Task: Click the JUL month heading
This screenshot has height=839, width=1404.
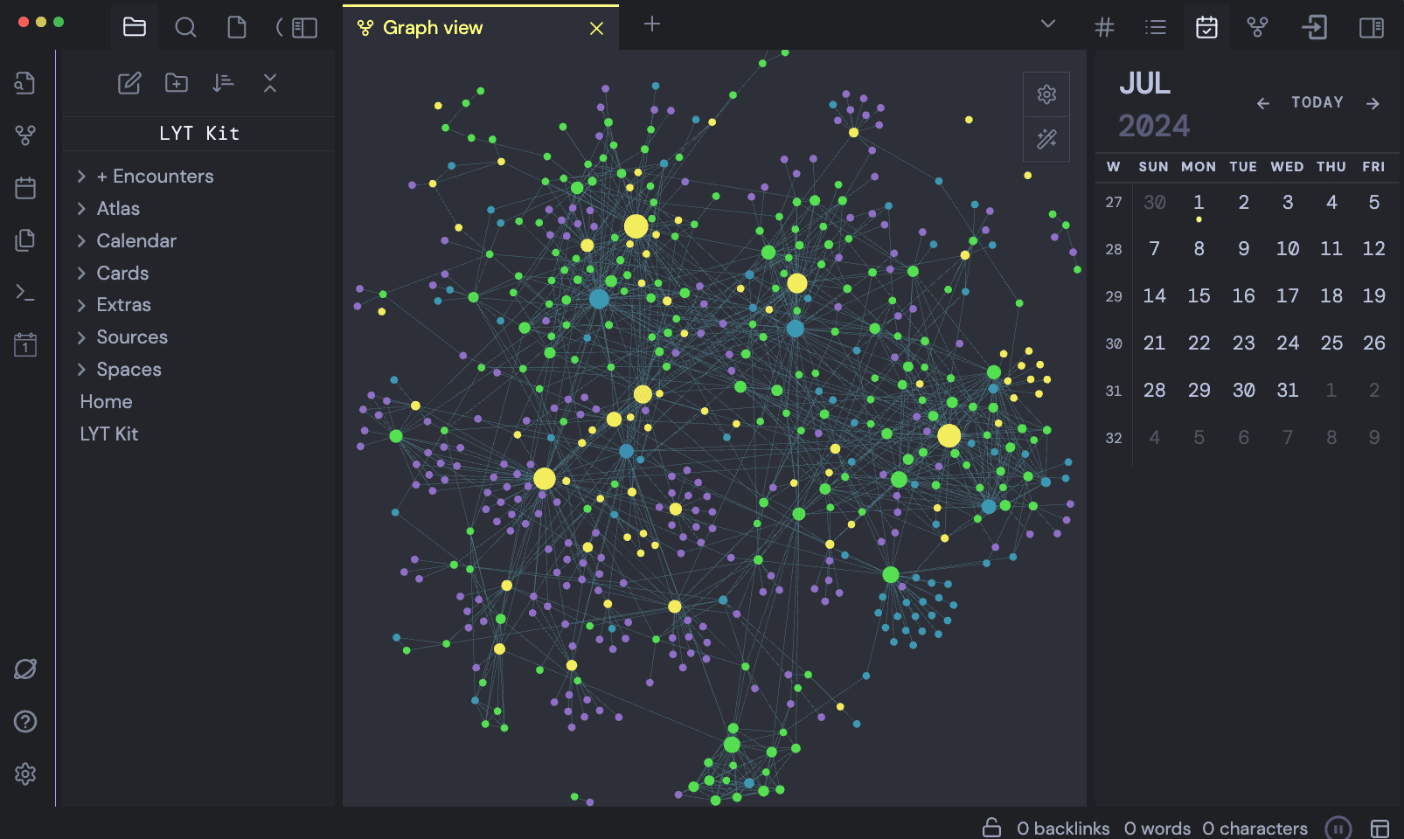Action: click(x=1144, y=84)
